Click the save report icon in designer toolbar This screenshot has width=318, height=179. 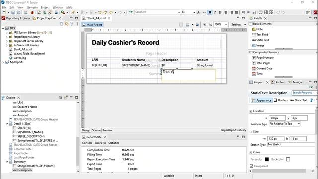click(197, 24)
